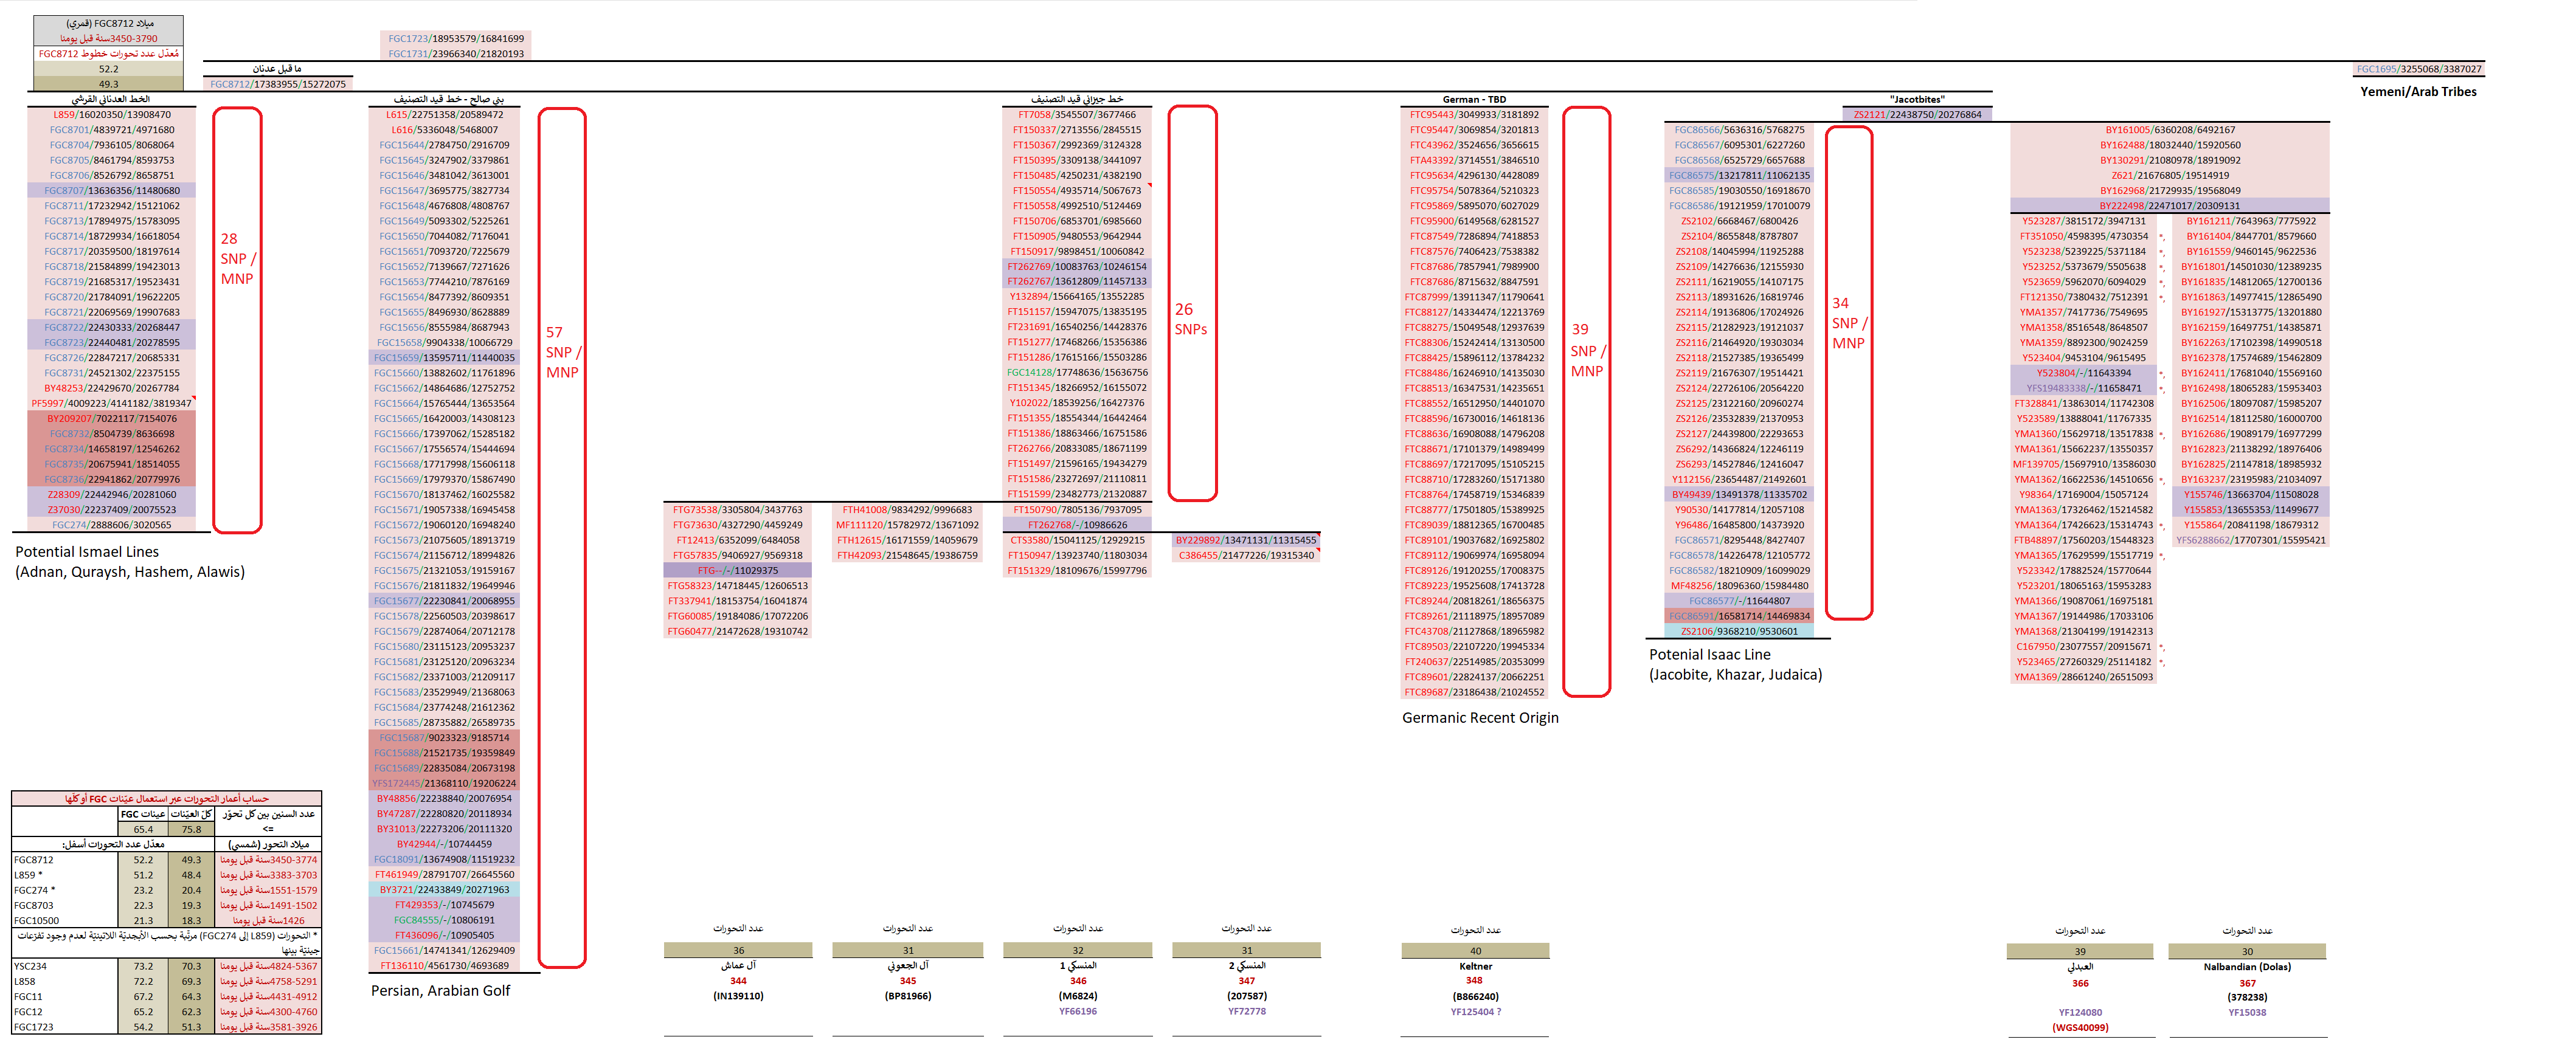Click the YF124080 kit ID

(2080, 1012)
